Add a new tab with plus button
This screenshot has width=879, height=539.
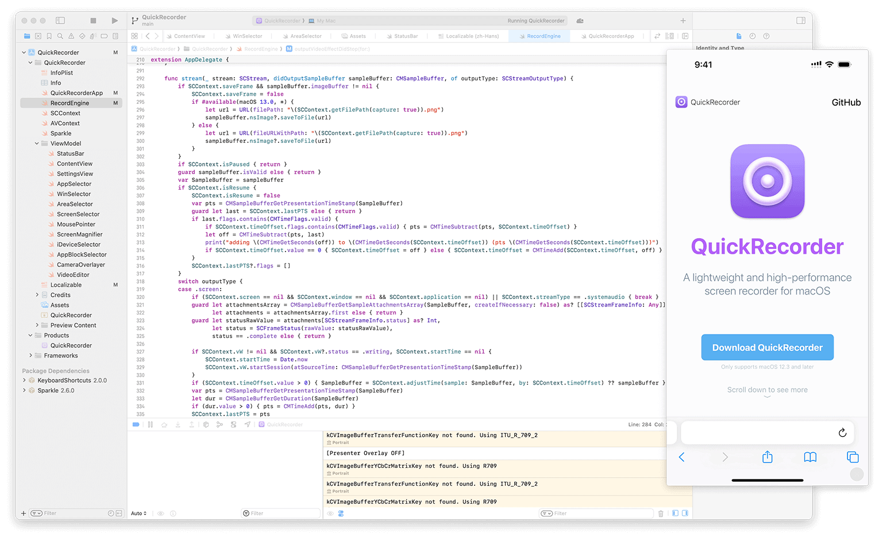(x=683, y=21)
